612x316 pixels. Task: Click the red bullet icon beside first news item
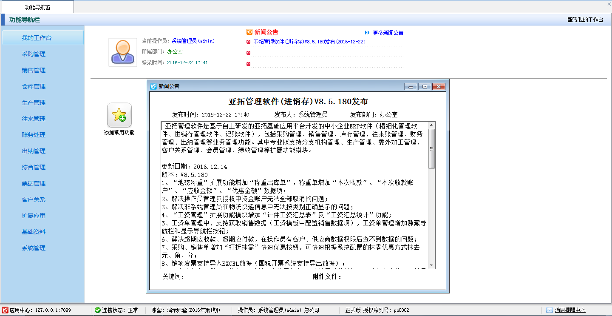pyautogui.click(x=249, y=42)
